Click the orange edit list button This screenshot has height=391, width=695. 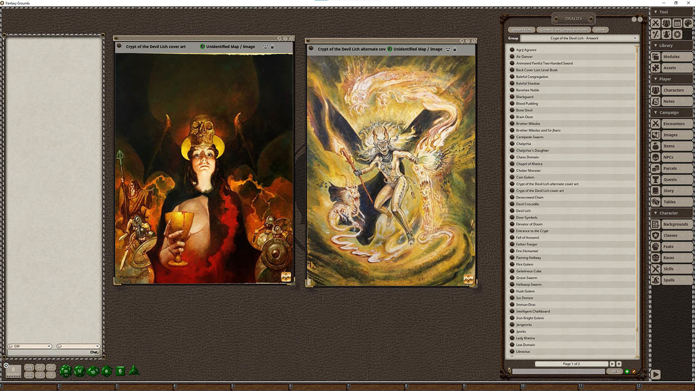[634, 371]
